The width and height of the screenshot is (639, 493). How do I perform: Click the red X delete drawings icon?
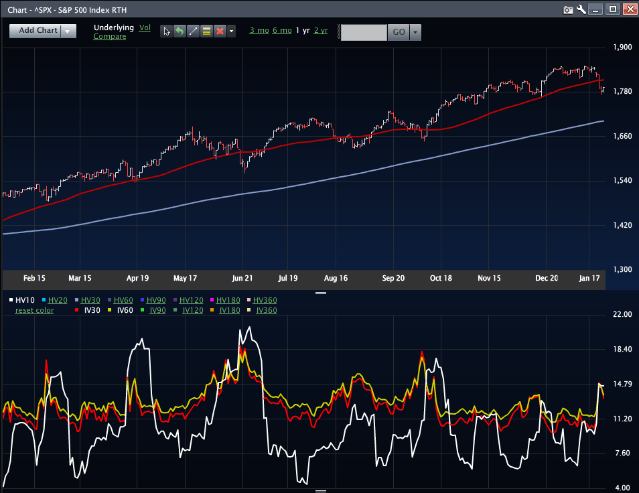pos(219,31)
